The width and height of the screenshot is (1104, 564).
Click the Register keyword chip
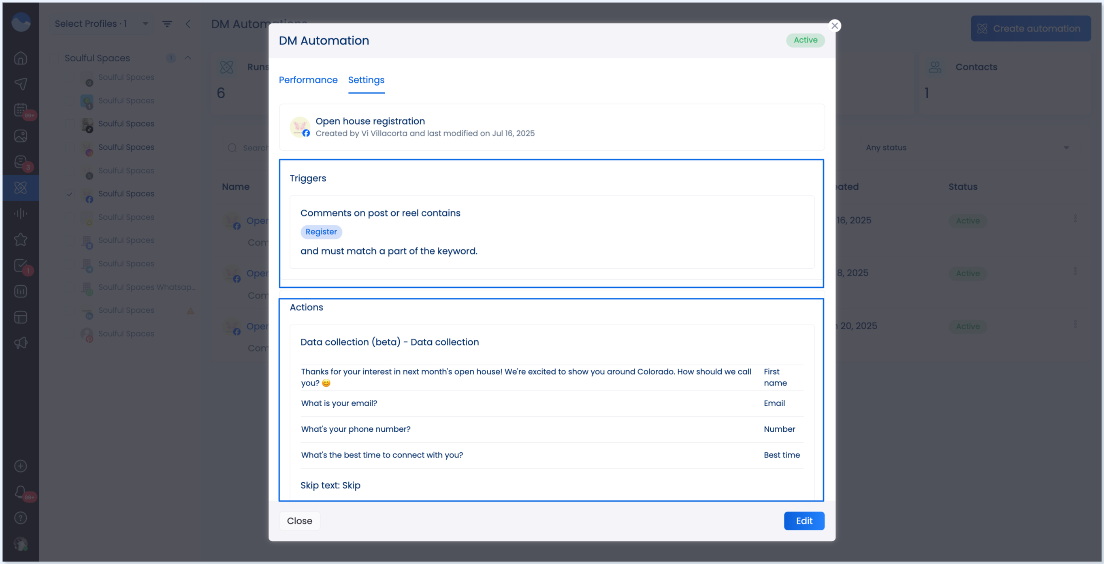[x=321, y=232]
